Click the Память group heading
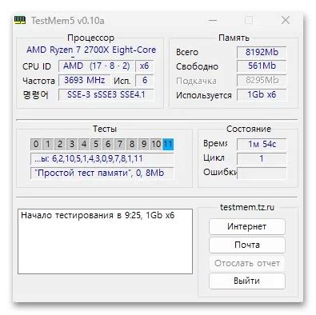This screenshot has height=315, width=316. pyautogui.click(x=234, y=38)
